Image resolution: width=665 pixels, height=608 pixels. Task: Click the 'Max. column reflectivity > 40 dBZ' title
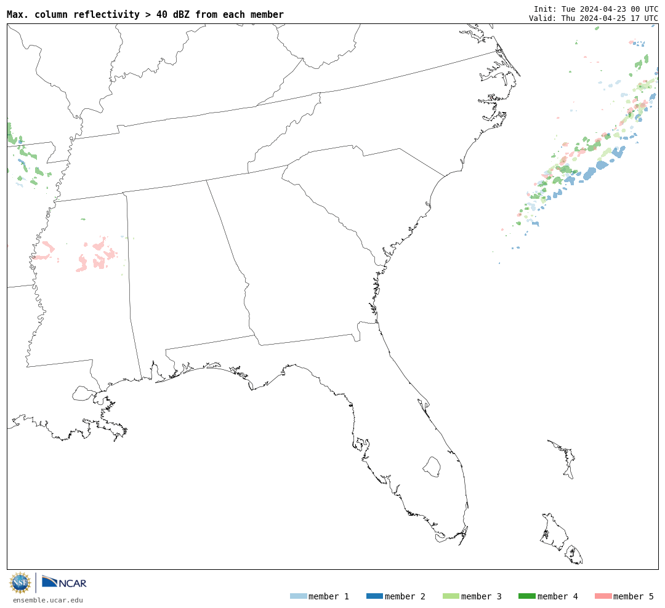[x=145, y=14]
